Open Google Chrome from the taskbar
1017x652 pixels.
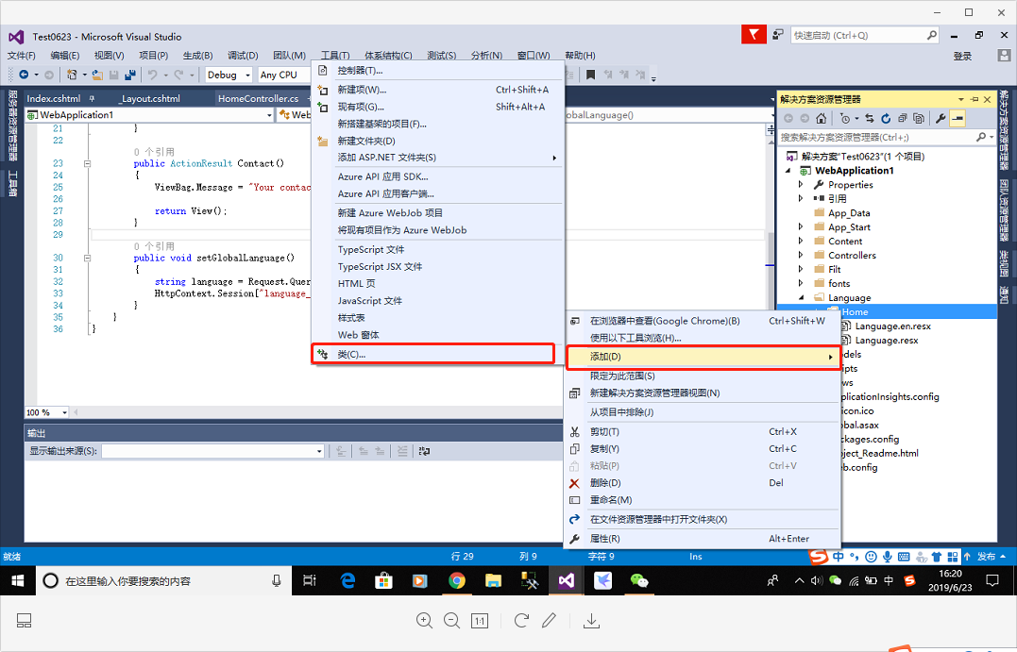click(x=457, y=580)
